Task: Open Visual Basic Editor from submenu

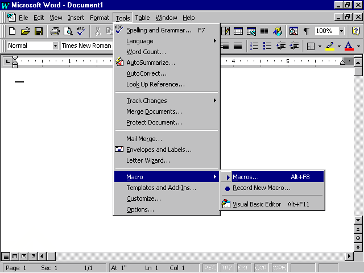Action: (257, 204)
